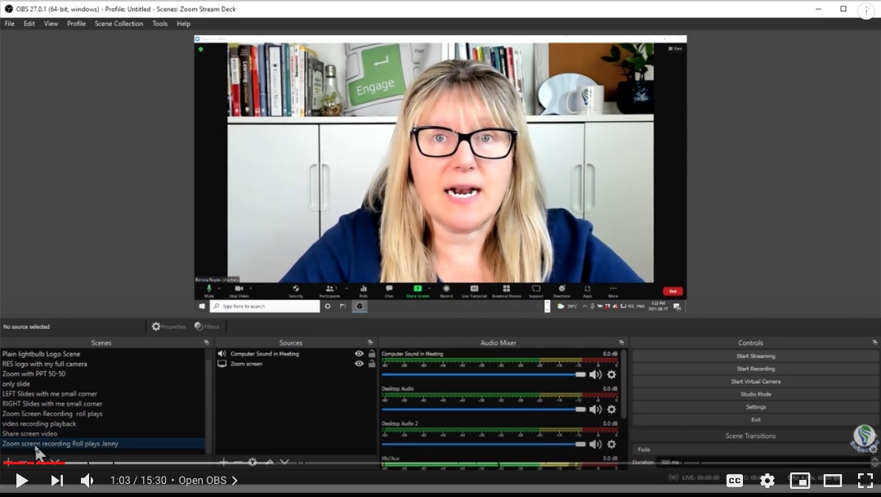Open Zoom Security shield icon
The image size is (881, 497).
(296, 289)
